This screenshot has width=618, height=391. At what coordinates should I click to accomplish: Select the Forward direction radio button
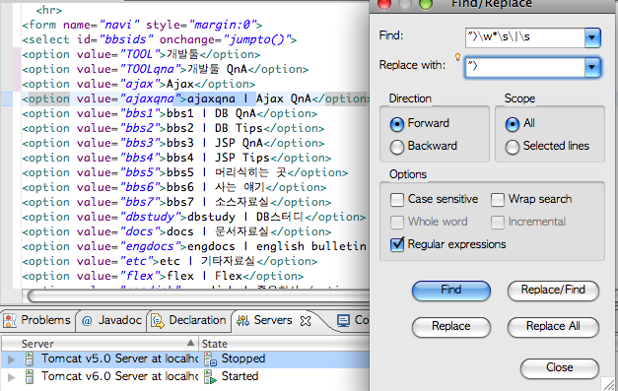(x=397, y=124)
